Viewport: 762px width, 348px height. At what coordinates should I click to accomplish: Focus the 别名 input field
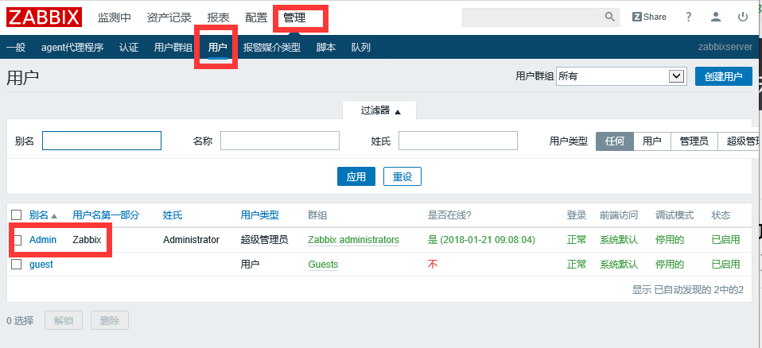coord(102,141)
